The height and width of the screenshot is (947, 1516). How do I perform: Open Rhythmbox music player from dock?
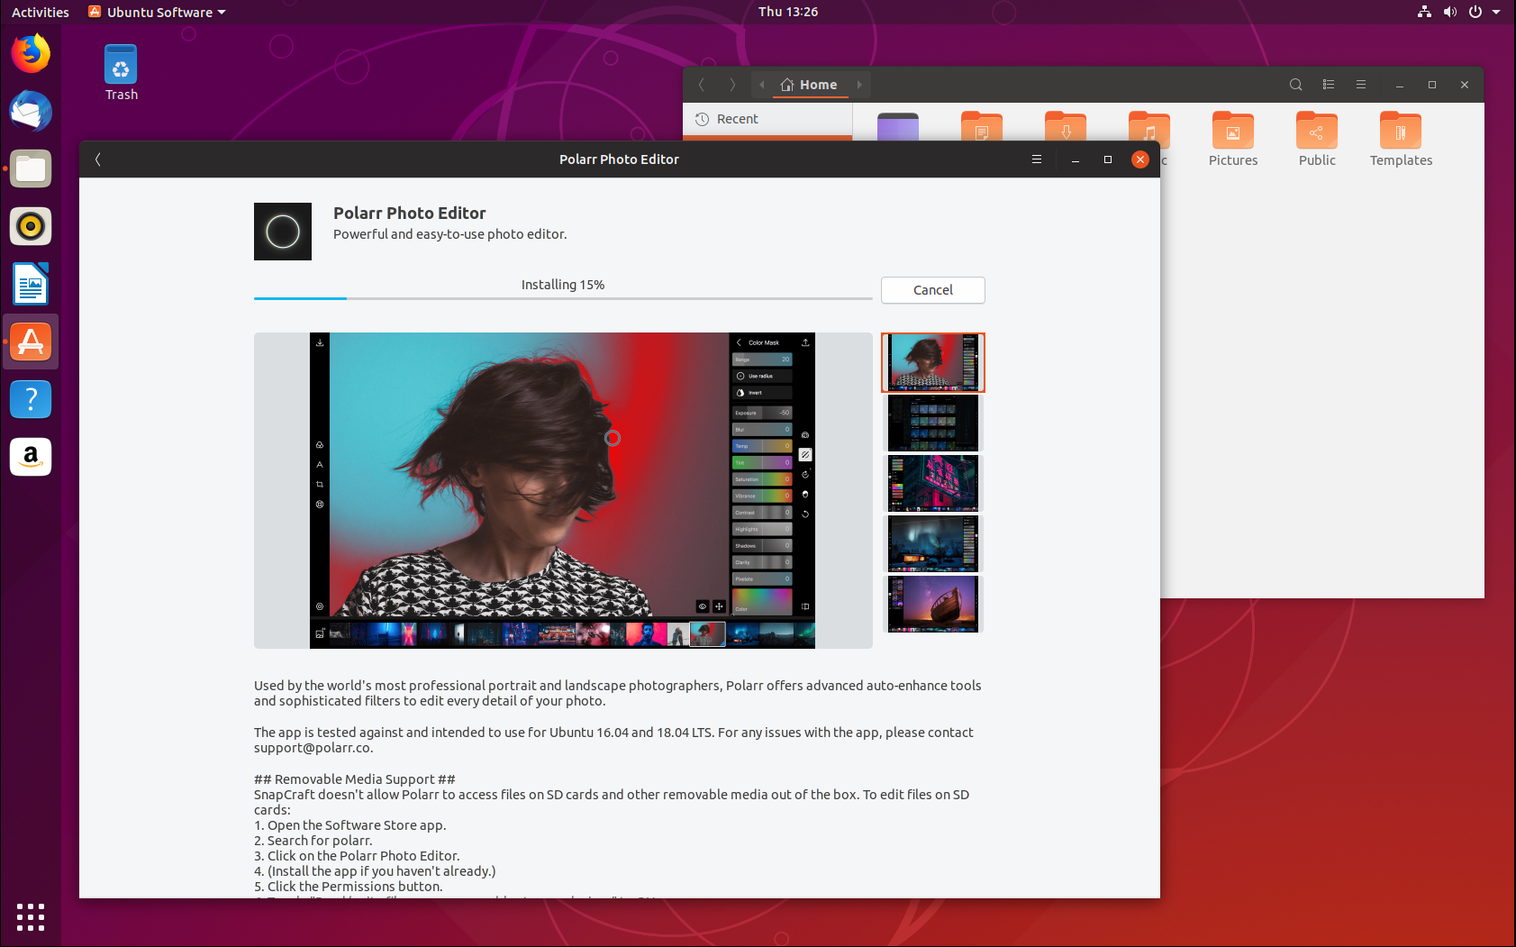coord(31,226)
